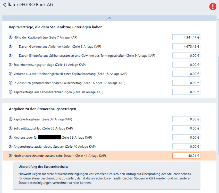Image resolution: width=219 pixels, height=193 pixels.
Task: Open help icon for Sparer-Pauschbetrag row
Action: (x=11, y=83)
